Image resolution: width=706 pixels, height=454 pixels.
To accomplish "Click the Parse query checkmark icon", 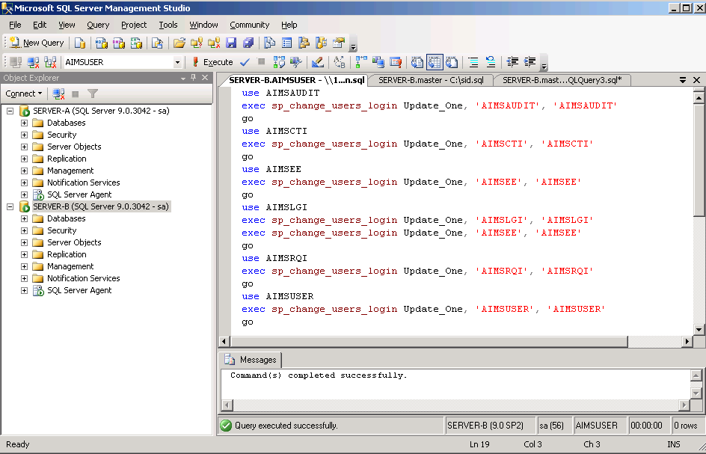I will click(x=245, y=62).
